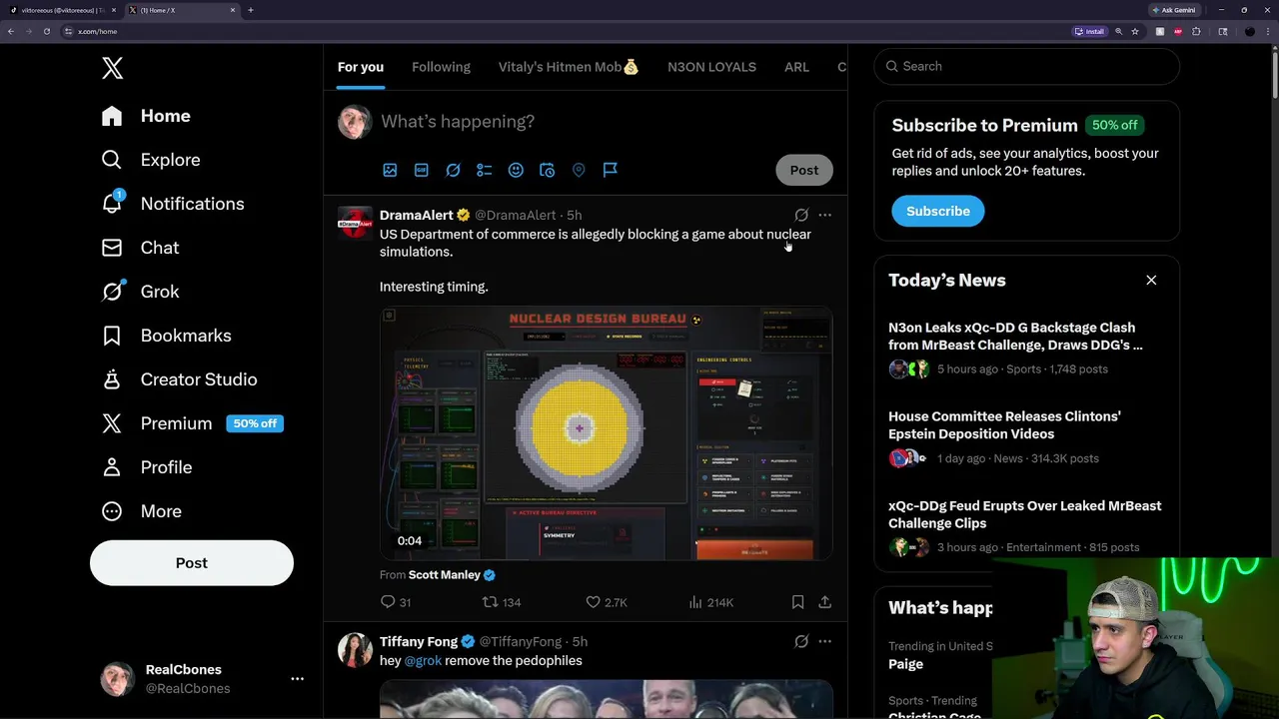Repost the DramaAlert post
Screen dimensions: 1279x719
coord(502,602)
